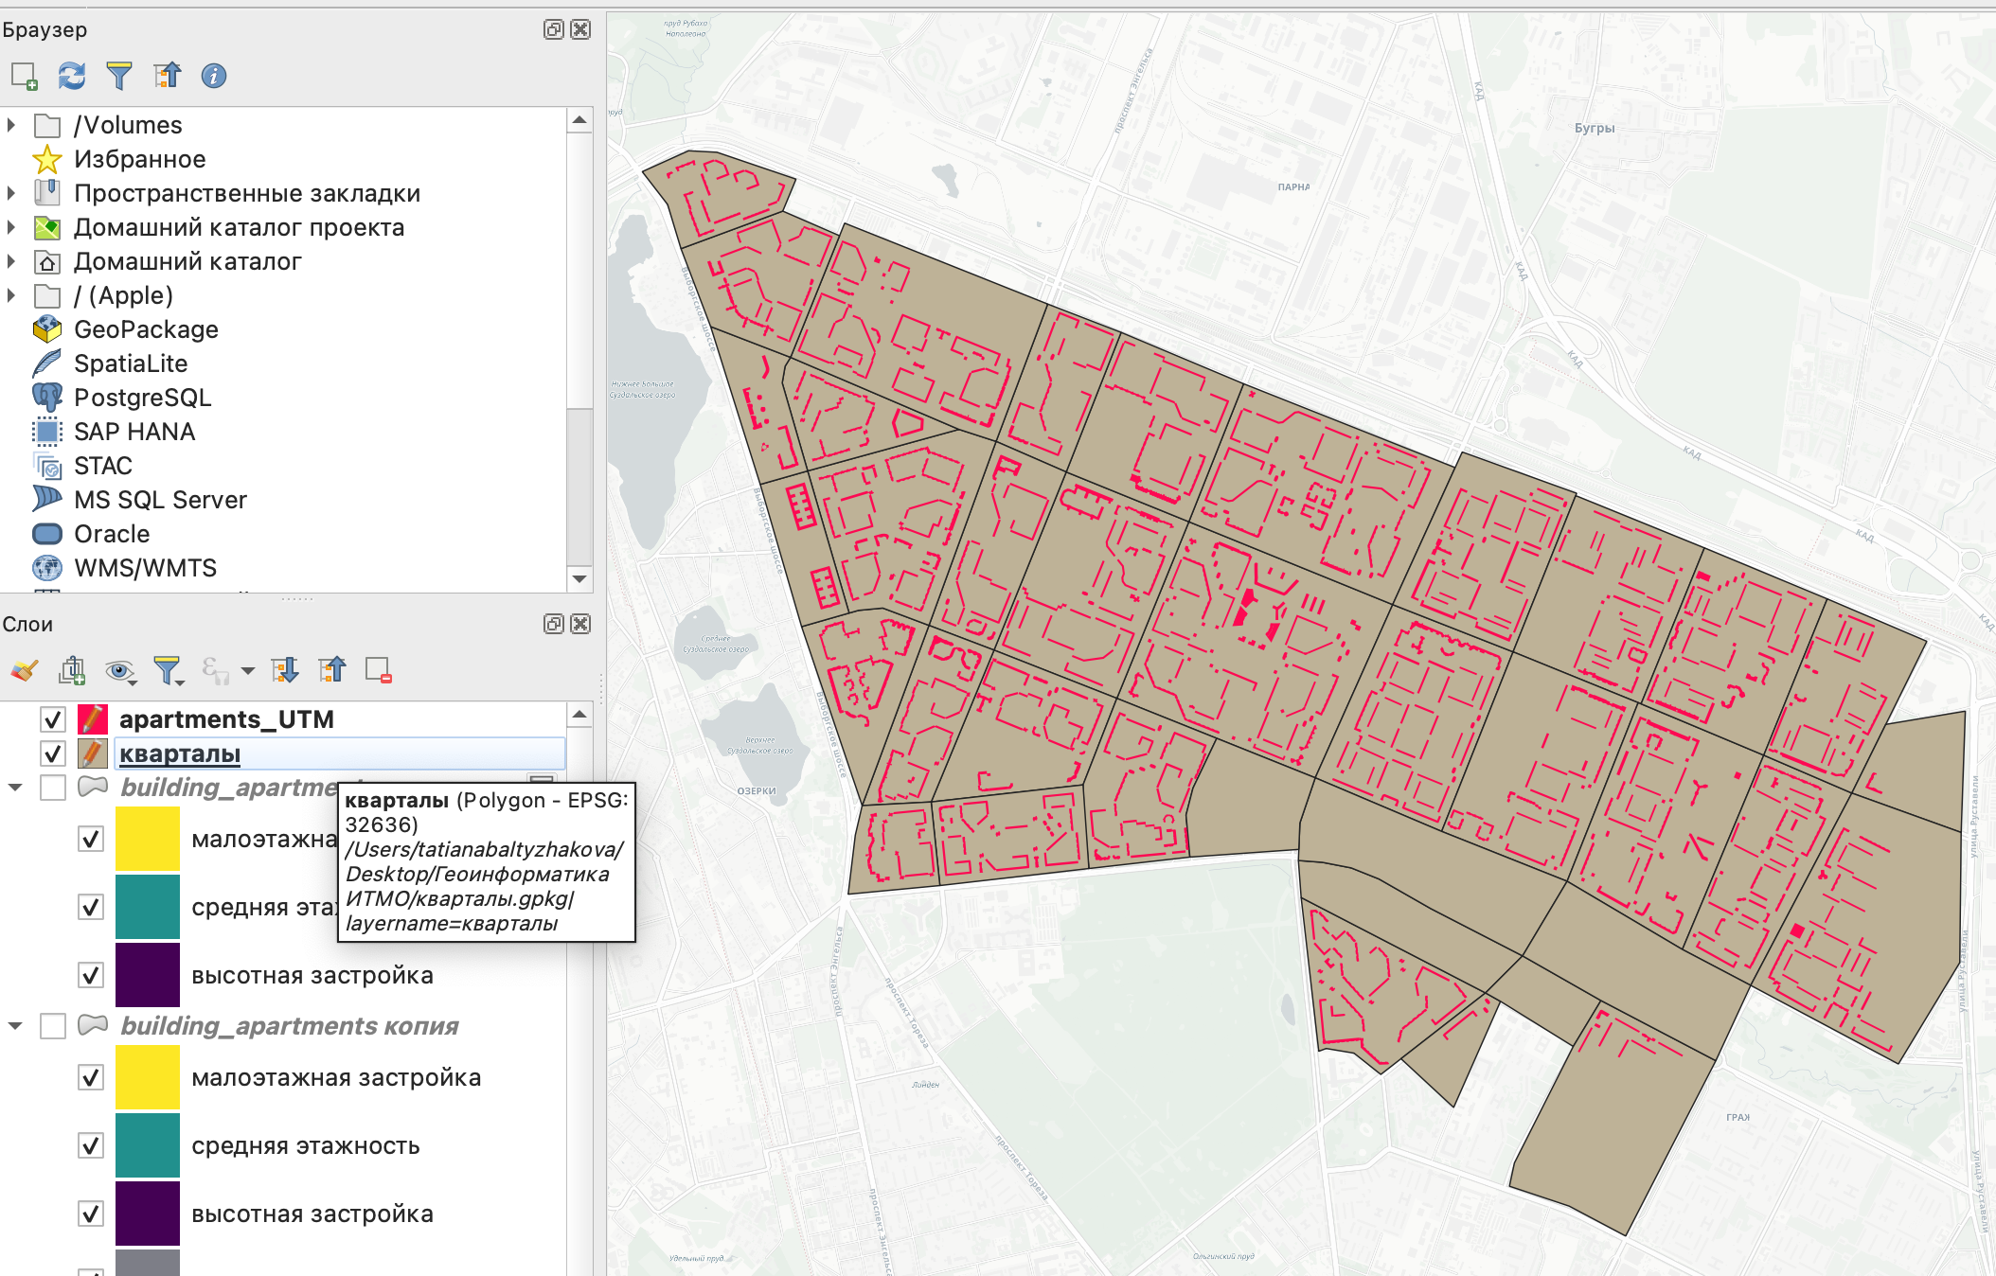Collapse the building_apartments копия group
The height and width of the screenshot is (1276, 1996).
coord(15,1026)
